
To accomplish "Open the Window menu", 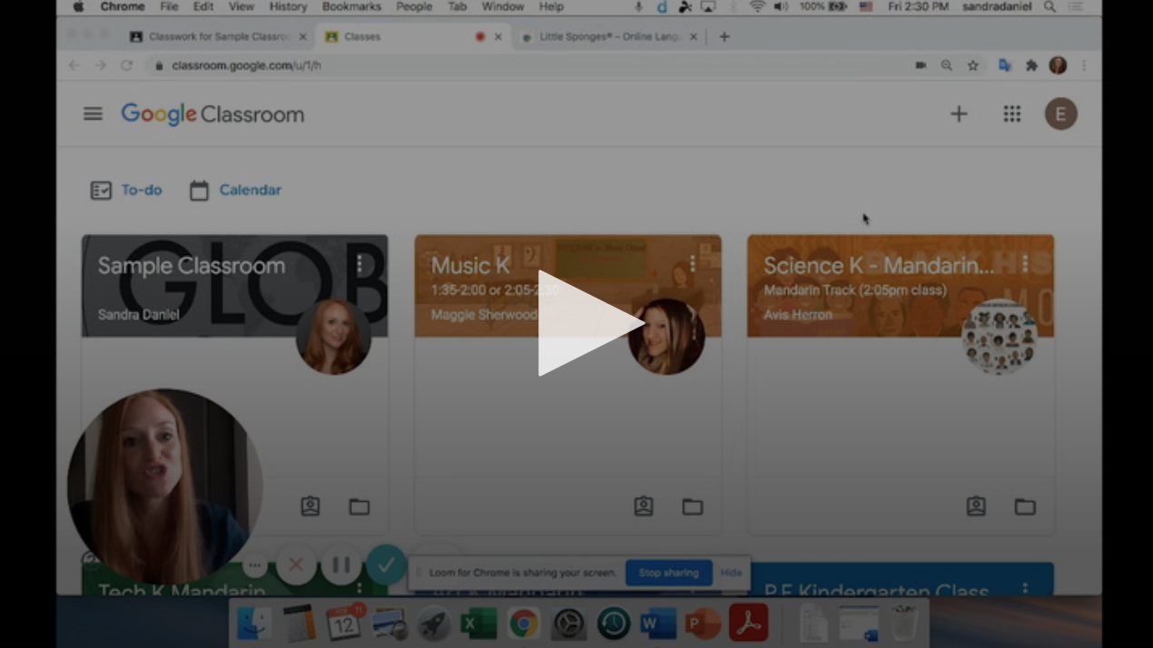I will (502, 6).
